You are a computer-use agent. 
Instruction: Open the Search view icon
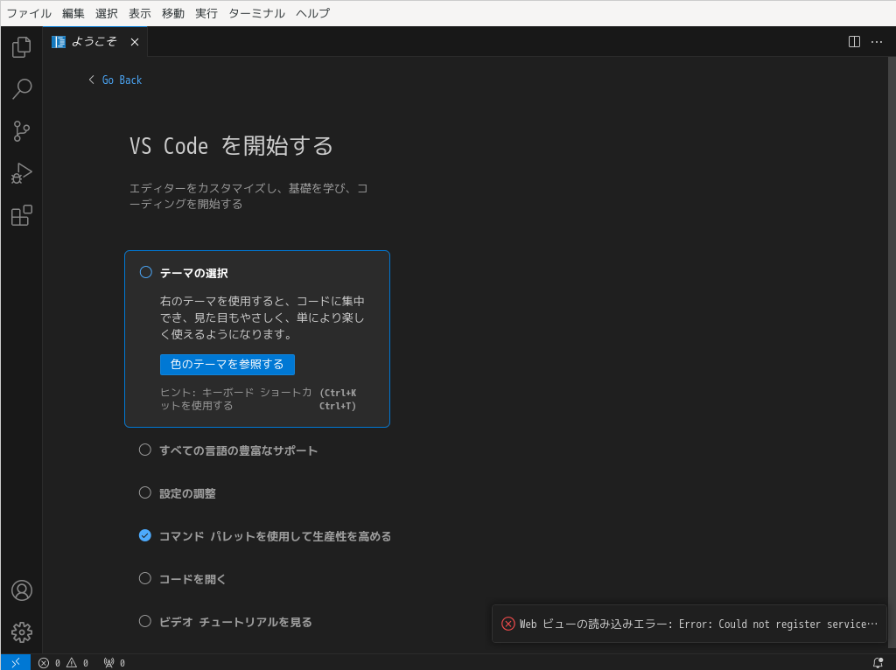point(22,89)
